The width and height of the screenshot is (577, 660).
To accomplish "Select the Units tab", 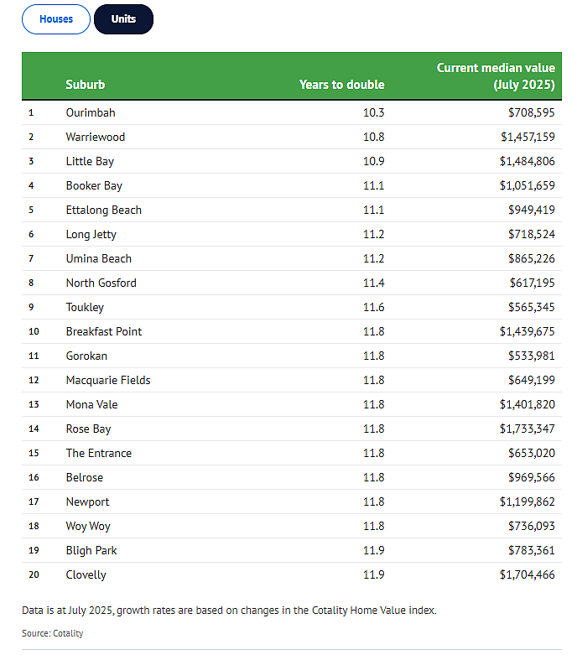I will pos(124,19).
